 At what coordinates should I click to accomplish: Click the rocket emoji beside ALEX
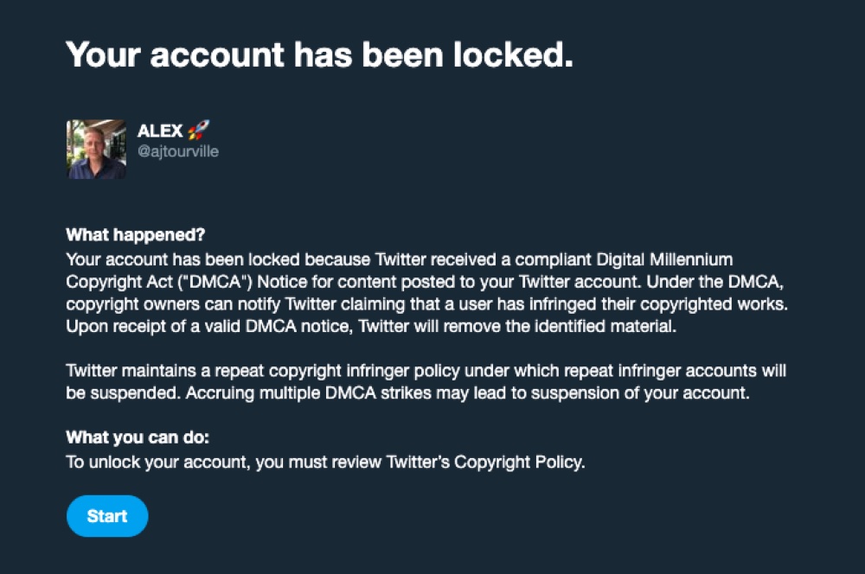click(198, 131)
